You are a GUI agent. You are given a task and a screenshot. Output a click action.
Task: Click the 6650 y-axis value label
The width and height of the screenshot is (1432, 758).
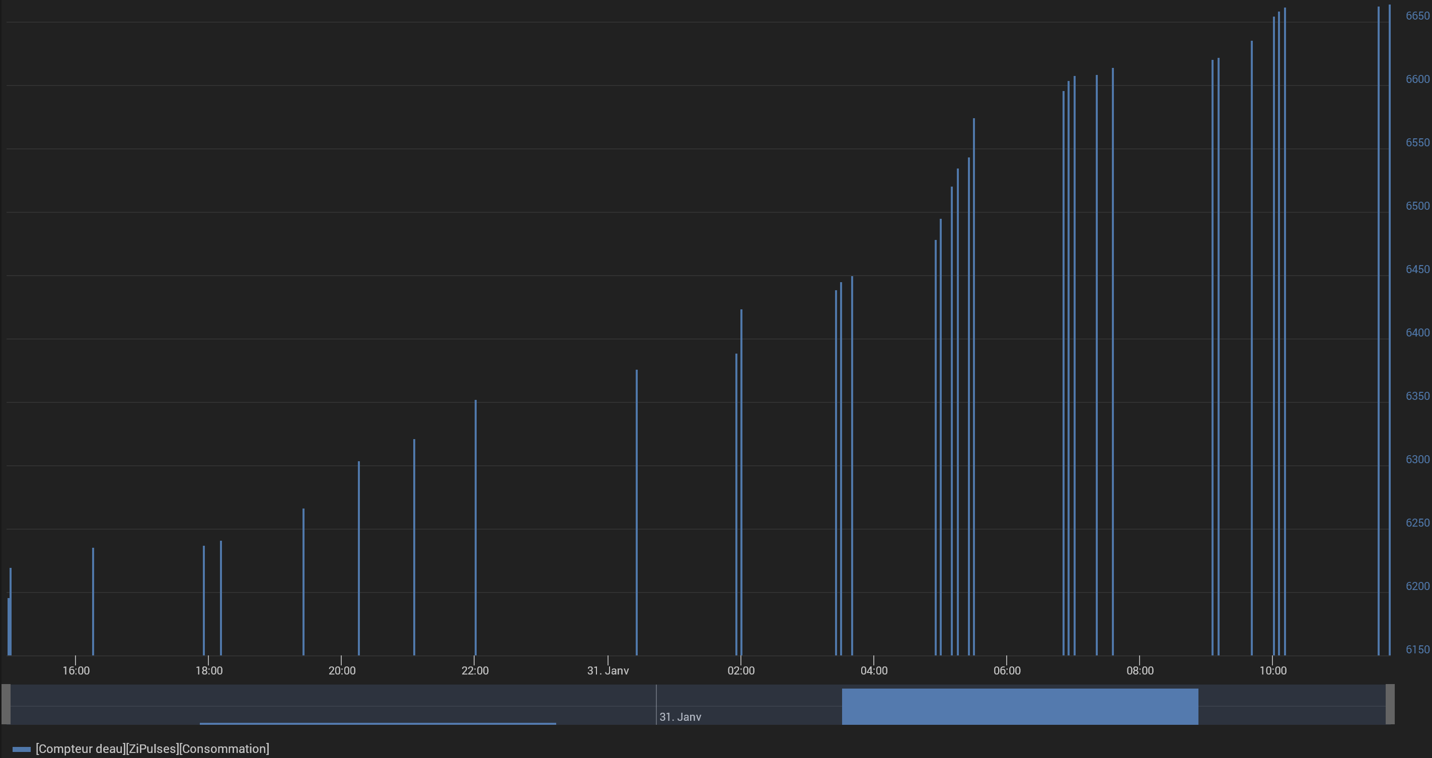(1417, 16)
